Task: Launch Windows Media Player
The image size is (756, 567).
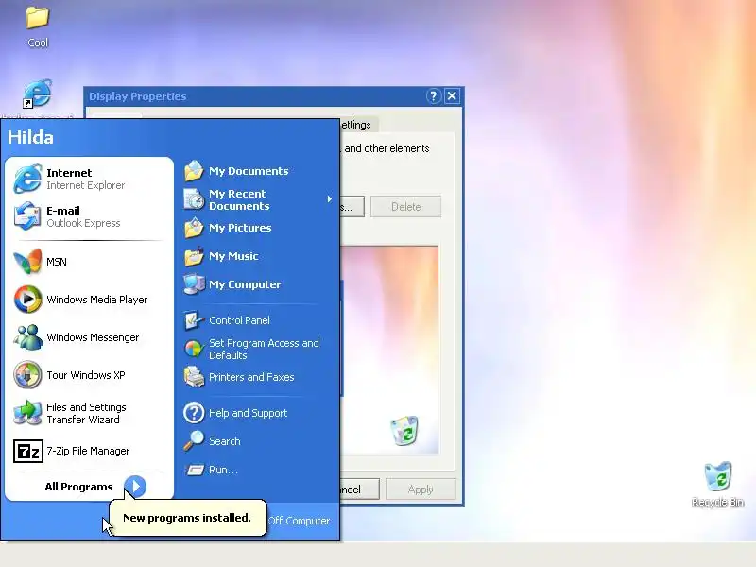Action: pos(89,300)
